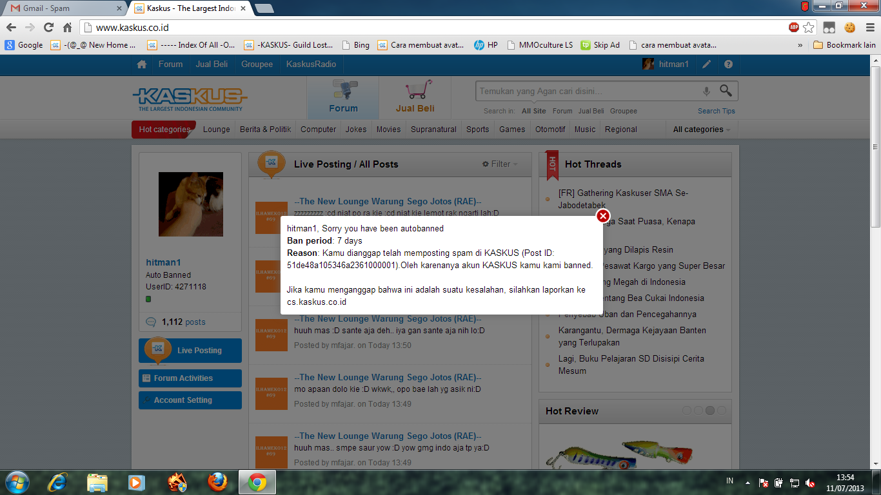Click the Live Posting sidebar button
The width and height of the screenshot is (881, 495).
coord(190,351)
